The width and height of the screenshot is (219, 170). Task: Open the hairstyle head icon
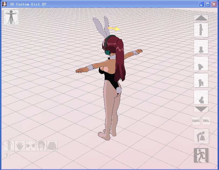click(x=41, y=146)
